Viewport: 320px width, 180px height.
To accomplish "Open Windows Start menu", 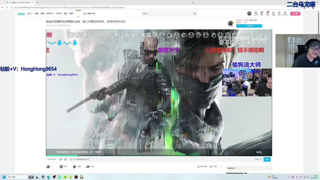I will pos(4,177).
